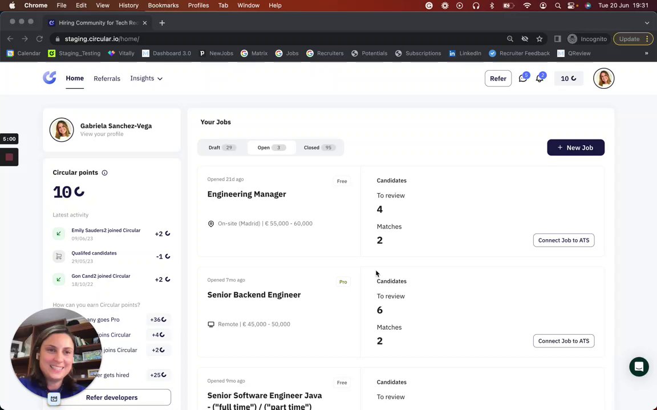The height and width of the screenshot is (410, 657).
Task: Click the Chrome zoom search icon
Action: 510,39
